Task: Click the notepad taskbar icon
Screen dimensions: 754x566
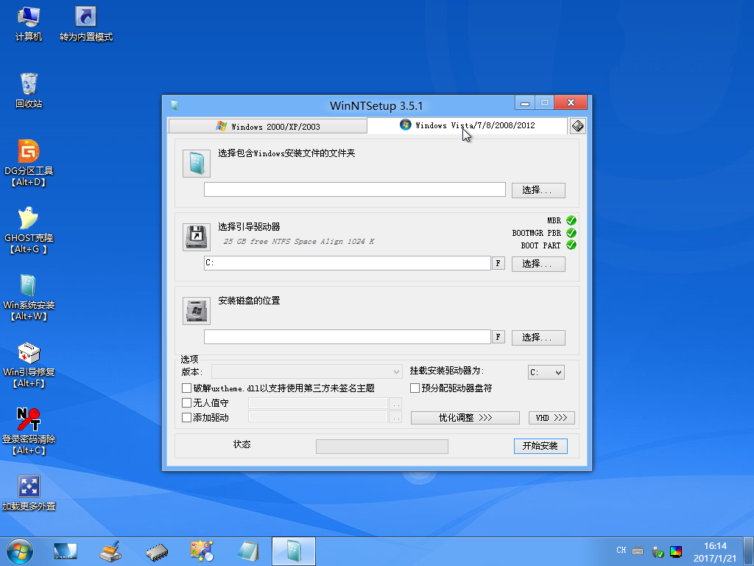Action: [248, 551]
